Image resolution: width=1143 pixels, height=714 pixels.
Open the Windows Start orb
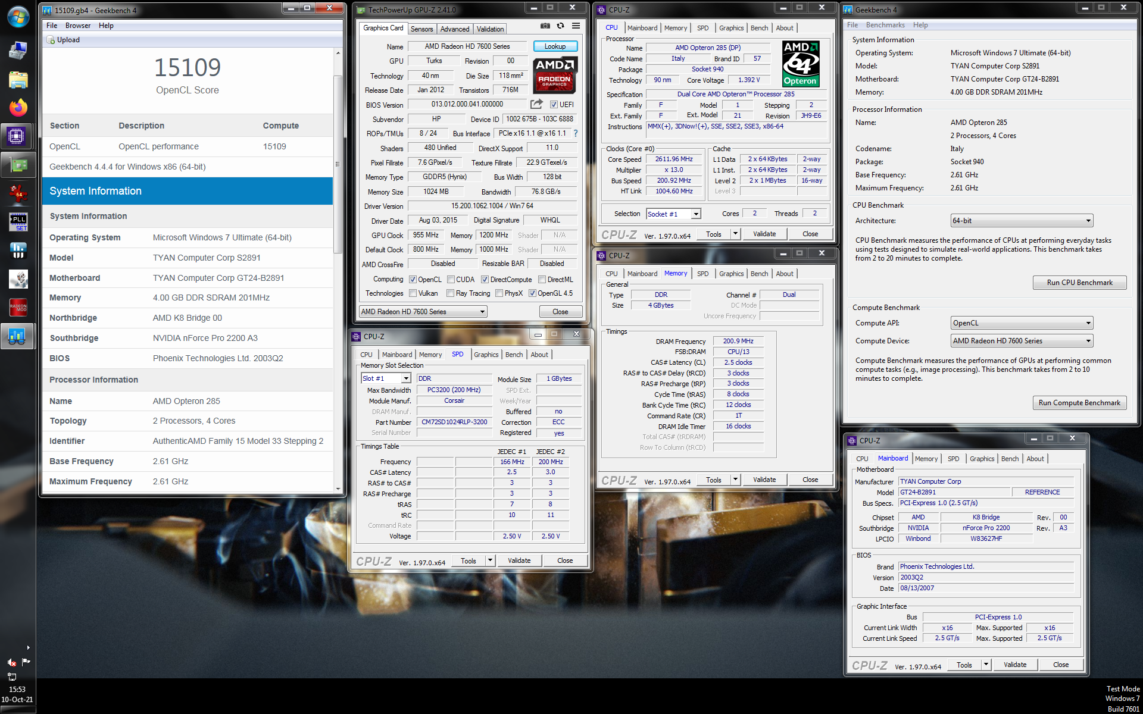(18, 17)
